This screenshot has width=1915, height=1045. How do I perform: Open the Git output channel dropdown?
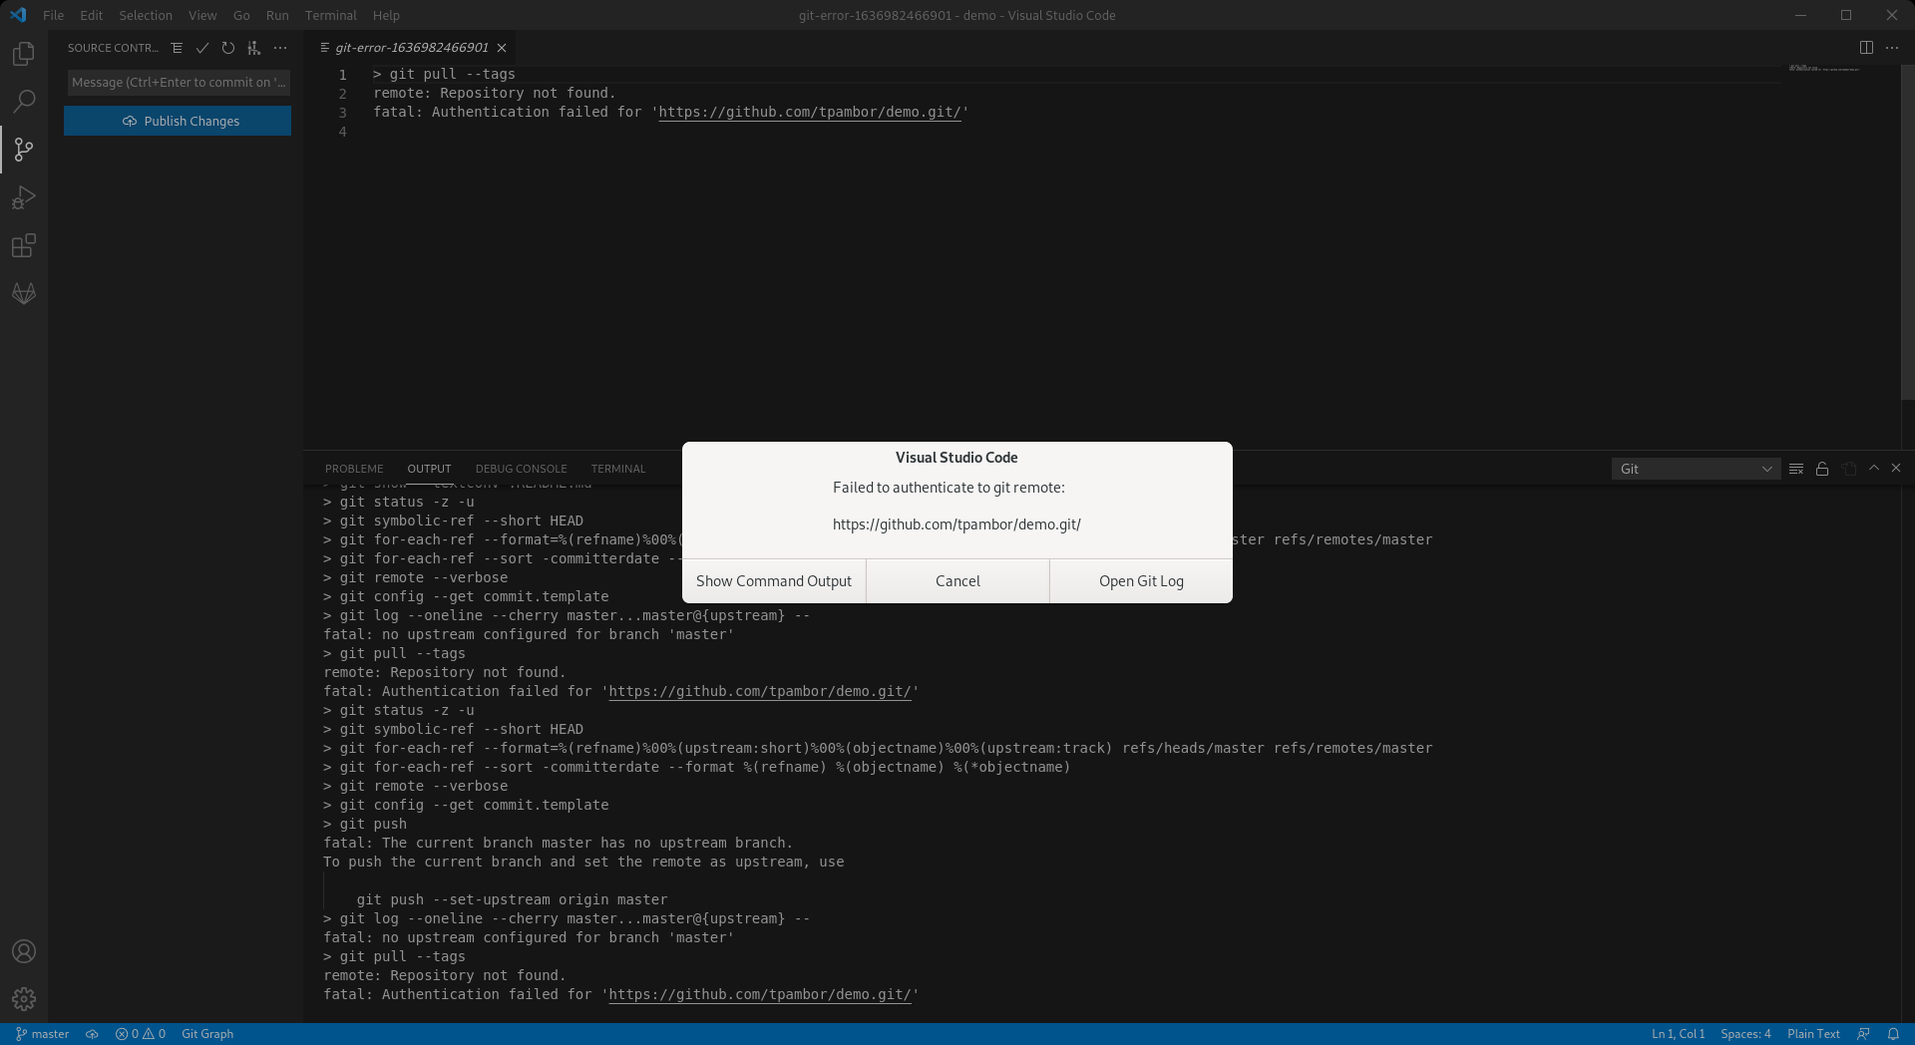(x=1696, y=469)
